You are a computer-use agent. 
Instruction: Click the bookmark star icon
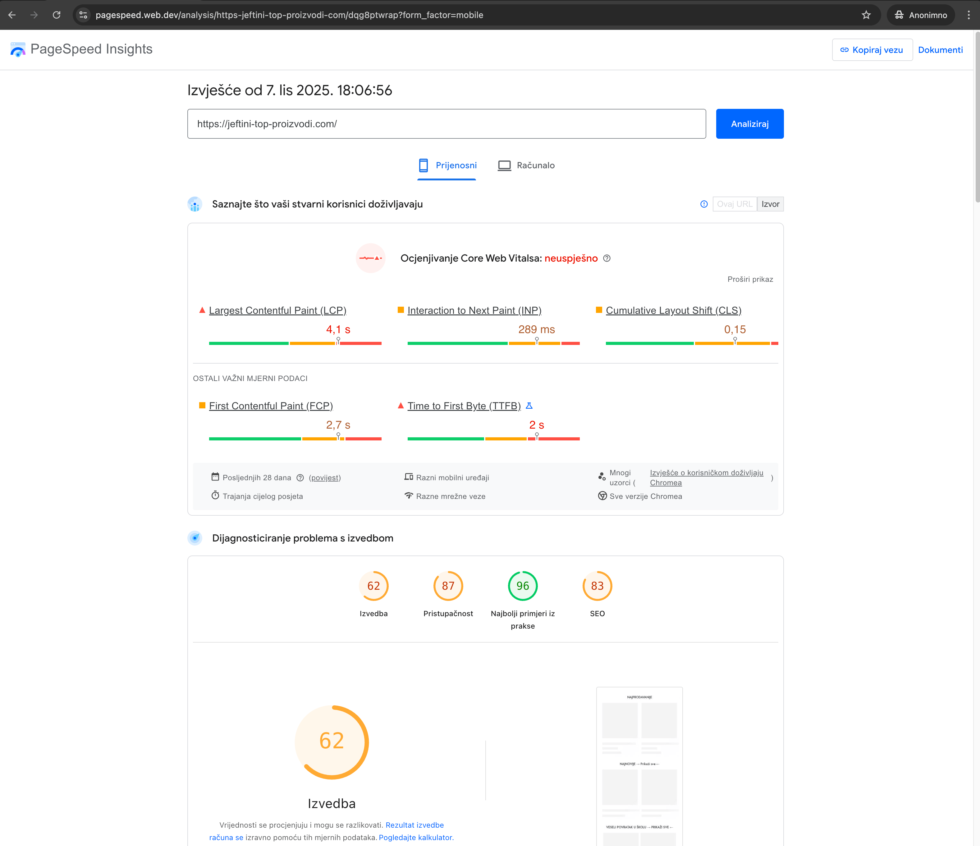coord(866,15)
